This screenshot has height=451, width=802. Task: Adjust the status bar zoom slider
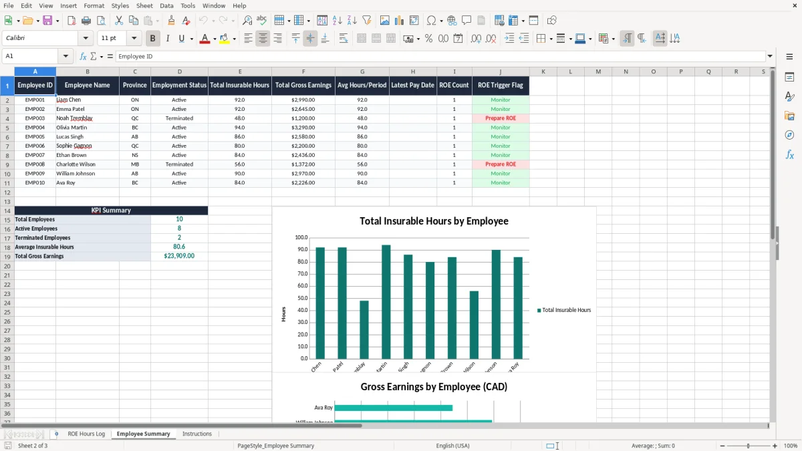click(x=748, y=446)
